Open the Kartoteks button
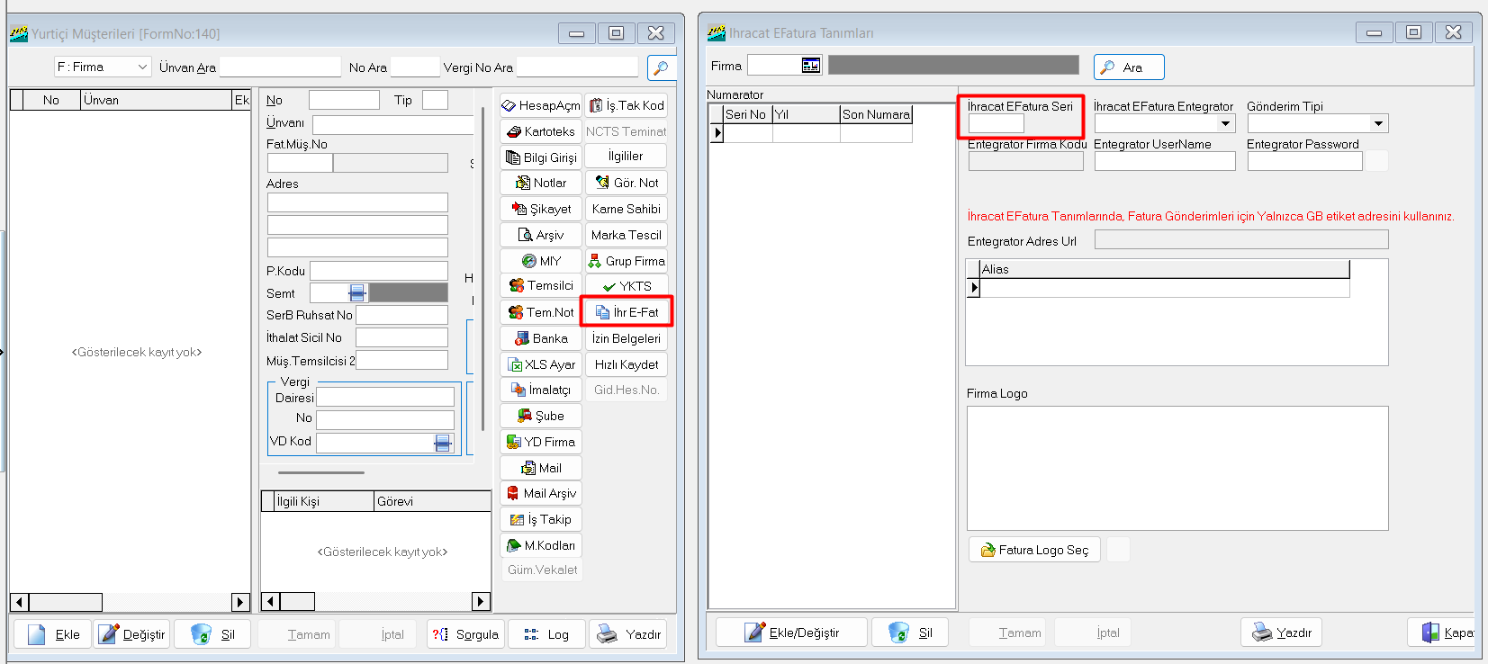1488x664 pixels. click(x=540, y=131)
